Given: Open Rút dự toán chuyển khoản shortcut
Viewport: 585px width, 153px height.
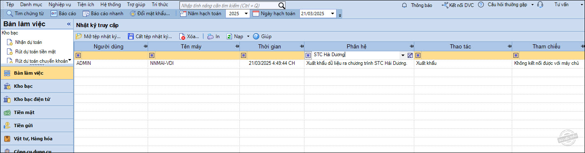Looking at the screenshot, I should (37, 61).
